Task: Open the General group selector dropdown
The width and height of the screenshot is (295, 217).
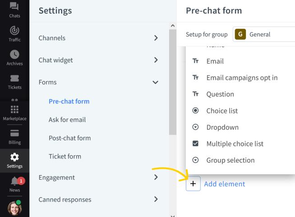Action: click(x=264, y=34)
